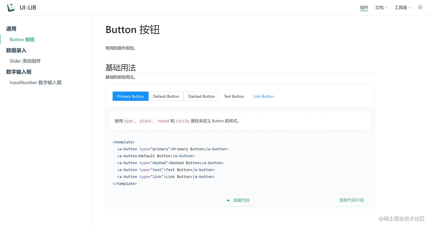Click the 数字输入框 sidebar category

point(19,72)
